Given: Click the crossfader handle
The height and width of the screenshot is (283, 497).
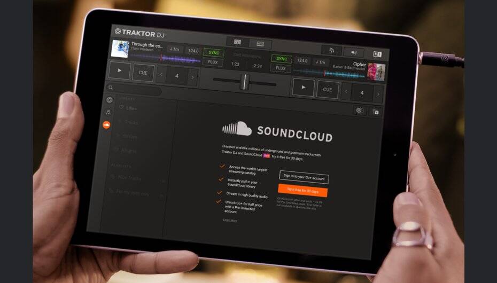Looking at the screenshot, I should click(244, 82).
